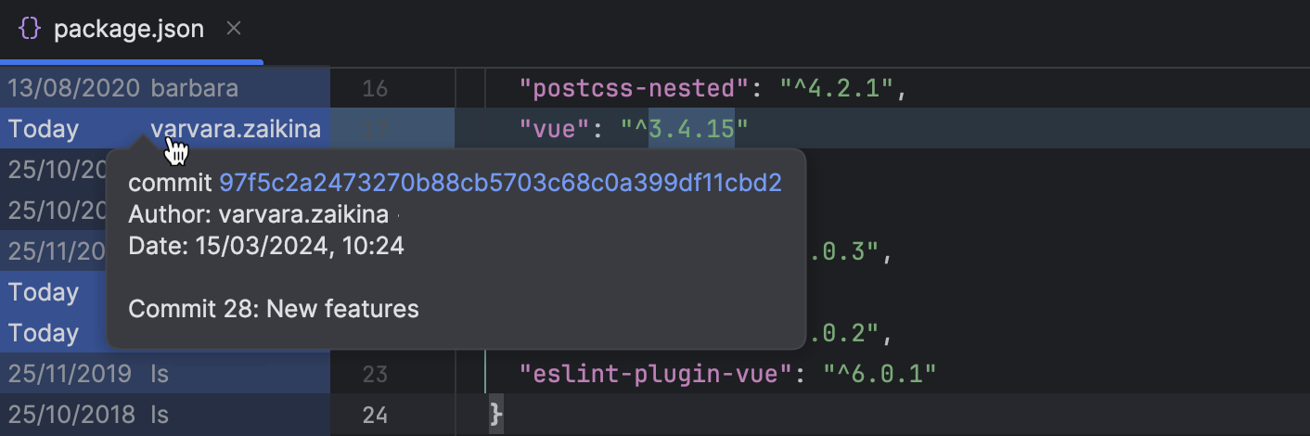Select the package.json editor tab
The height and width of the screenshot is (436, 1310).
click(x=128, y=29)
